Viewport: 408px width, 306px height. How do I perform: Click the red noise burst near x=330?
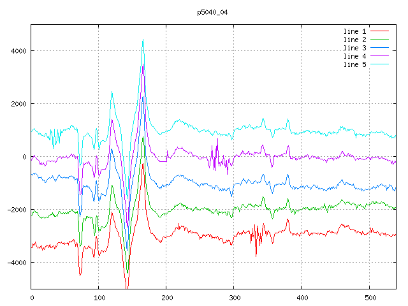coord(257,240)
